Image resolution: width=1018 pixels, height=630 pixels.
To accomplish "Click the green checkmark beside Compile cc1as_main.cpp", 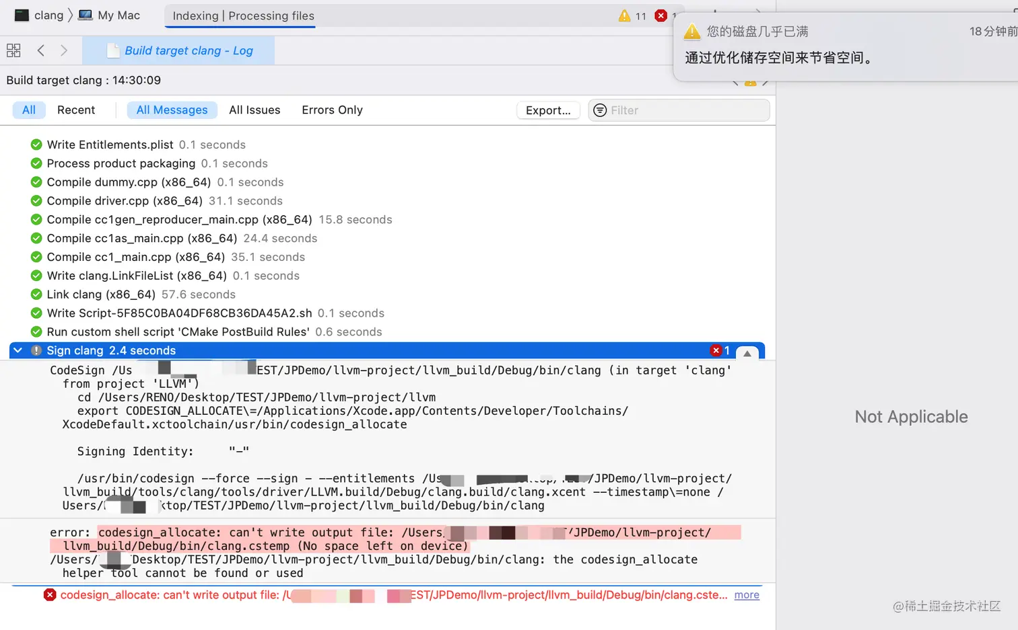I will pyautogui.click(x=36, y=239).
